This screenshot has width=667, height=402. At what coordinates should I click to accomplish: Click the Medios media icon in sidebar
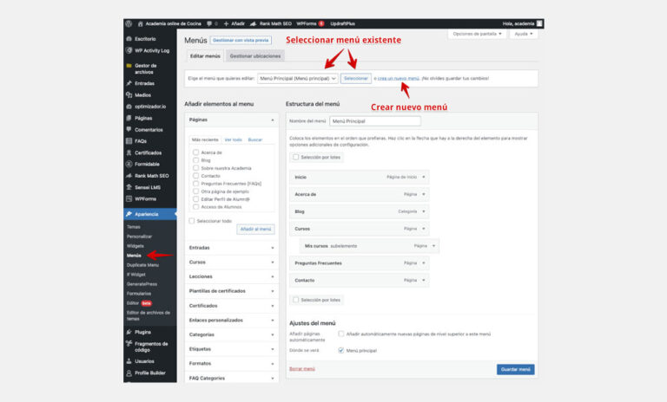(x=129, y=95)
